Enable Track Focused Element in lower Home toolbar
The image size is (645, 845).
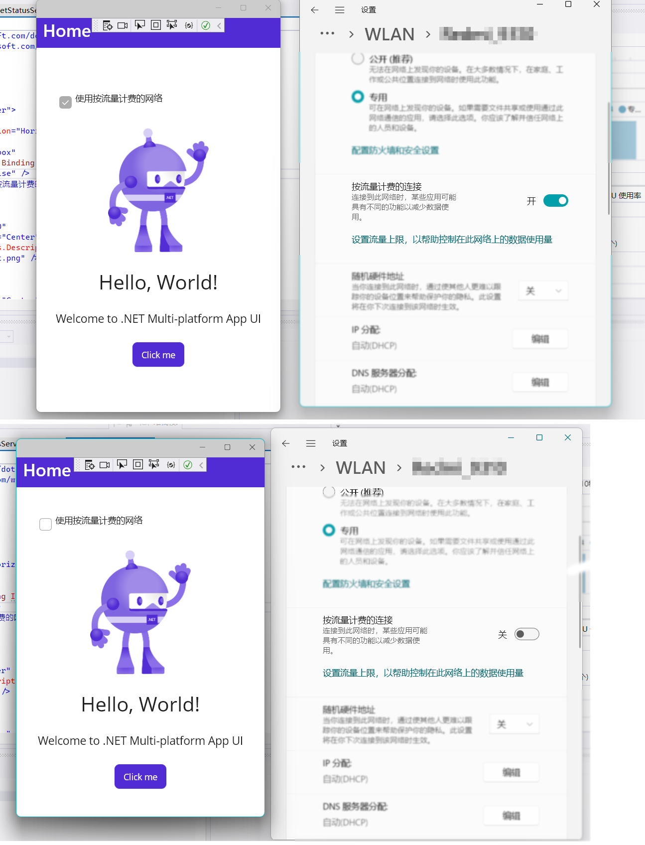pos(154,464)
